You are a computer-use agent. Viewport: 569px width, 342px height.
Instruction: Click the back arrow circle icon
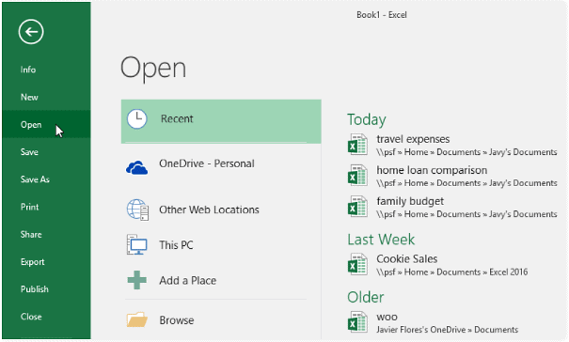31,32
